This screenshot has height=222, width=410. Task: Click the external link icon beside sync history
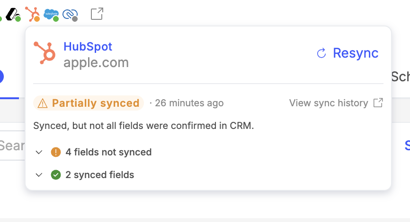(x=378, y=103)
